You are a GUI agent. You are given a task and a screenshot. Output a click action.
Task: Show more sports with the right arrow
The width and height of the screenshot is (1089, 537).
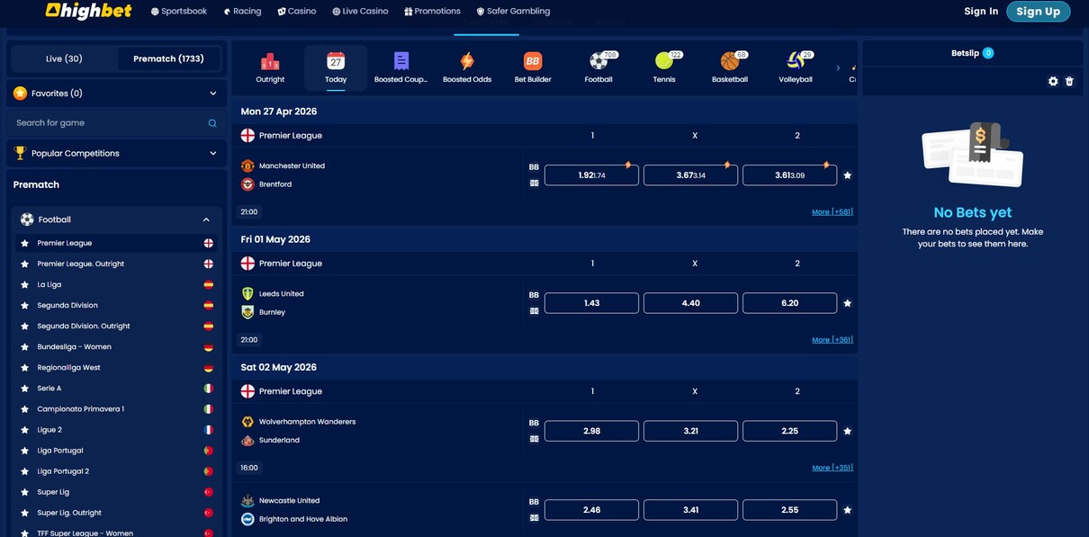(838, 68)
